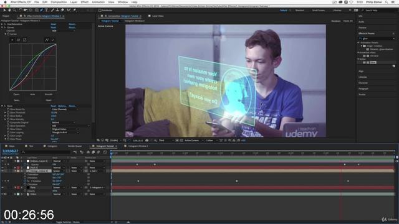Click the red label swatch of Null 2 layer
399x224 pixels.
(x=18, y=167)
